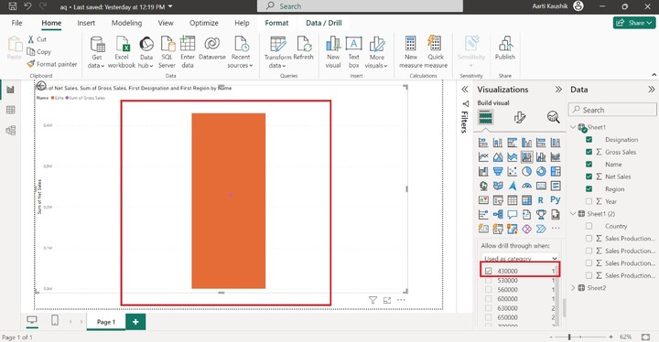The height and width of the screenshot is (342, 659).
Task: Uncheck the Name field checkbox
Action: [x=589, y=165]
